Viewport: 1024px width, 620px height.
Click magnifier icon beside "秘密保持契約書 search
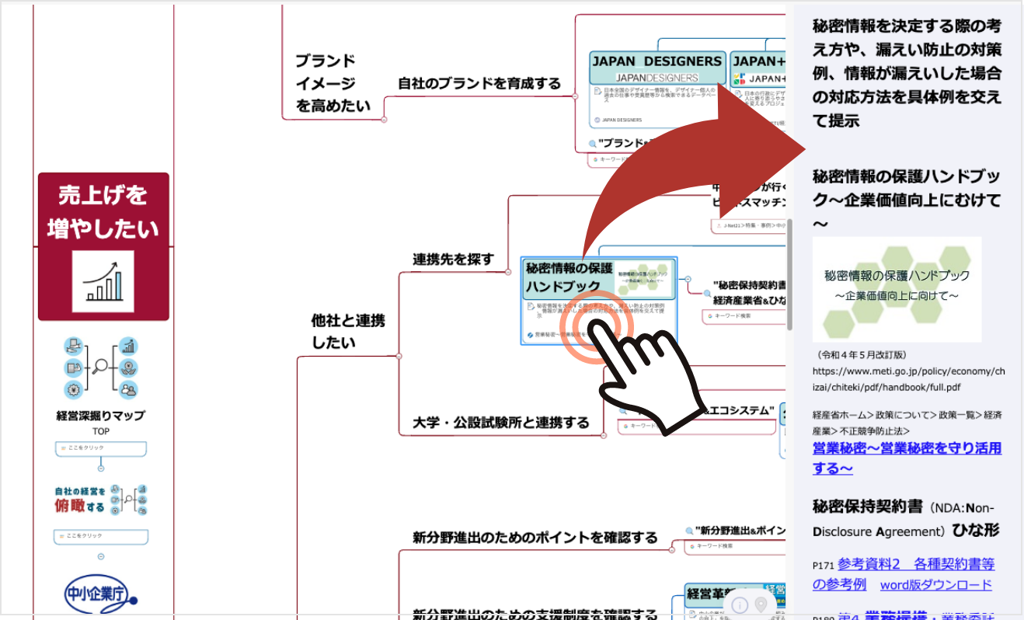pos(706,294)
